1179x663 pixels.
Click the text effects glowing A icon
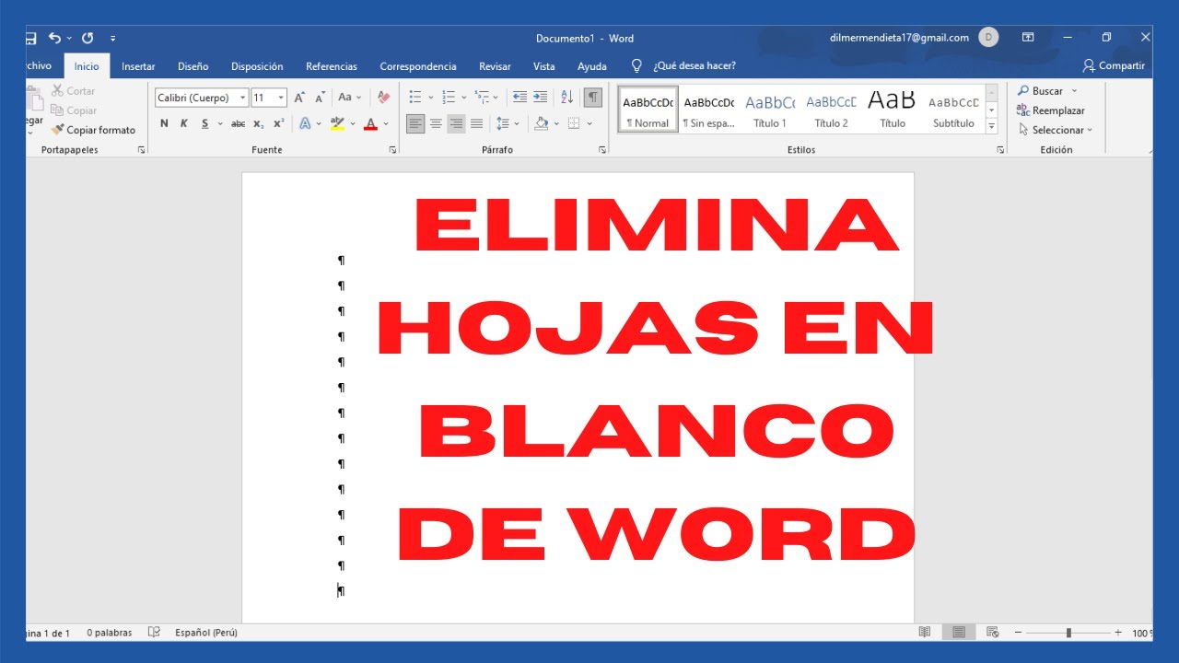tap(305, 123)
